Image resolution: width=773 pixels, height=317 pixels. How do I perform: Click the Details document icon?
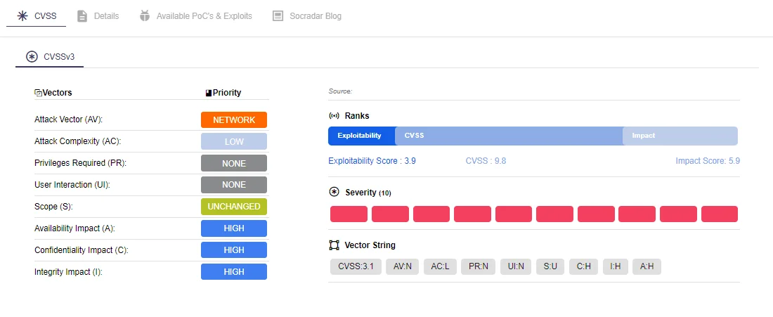click(82, 15)
